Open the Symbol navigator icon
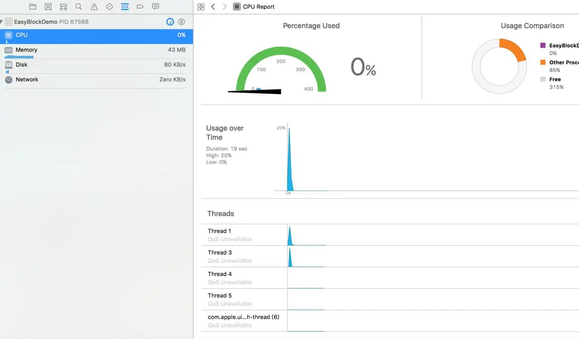Viewport: 579px width, 339px height. pyautogui.click(x=64, y=7)
